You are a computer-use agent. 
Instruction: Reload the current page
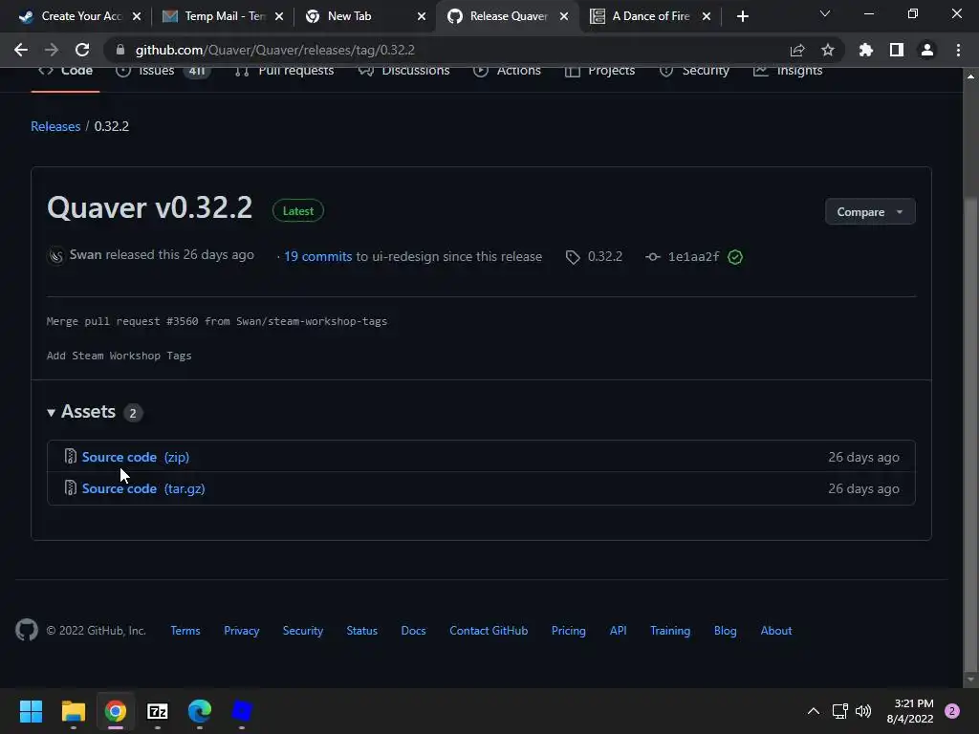[x=82, y=50]
